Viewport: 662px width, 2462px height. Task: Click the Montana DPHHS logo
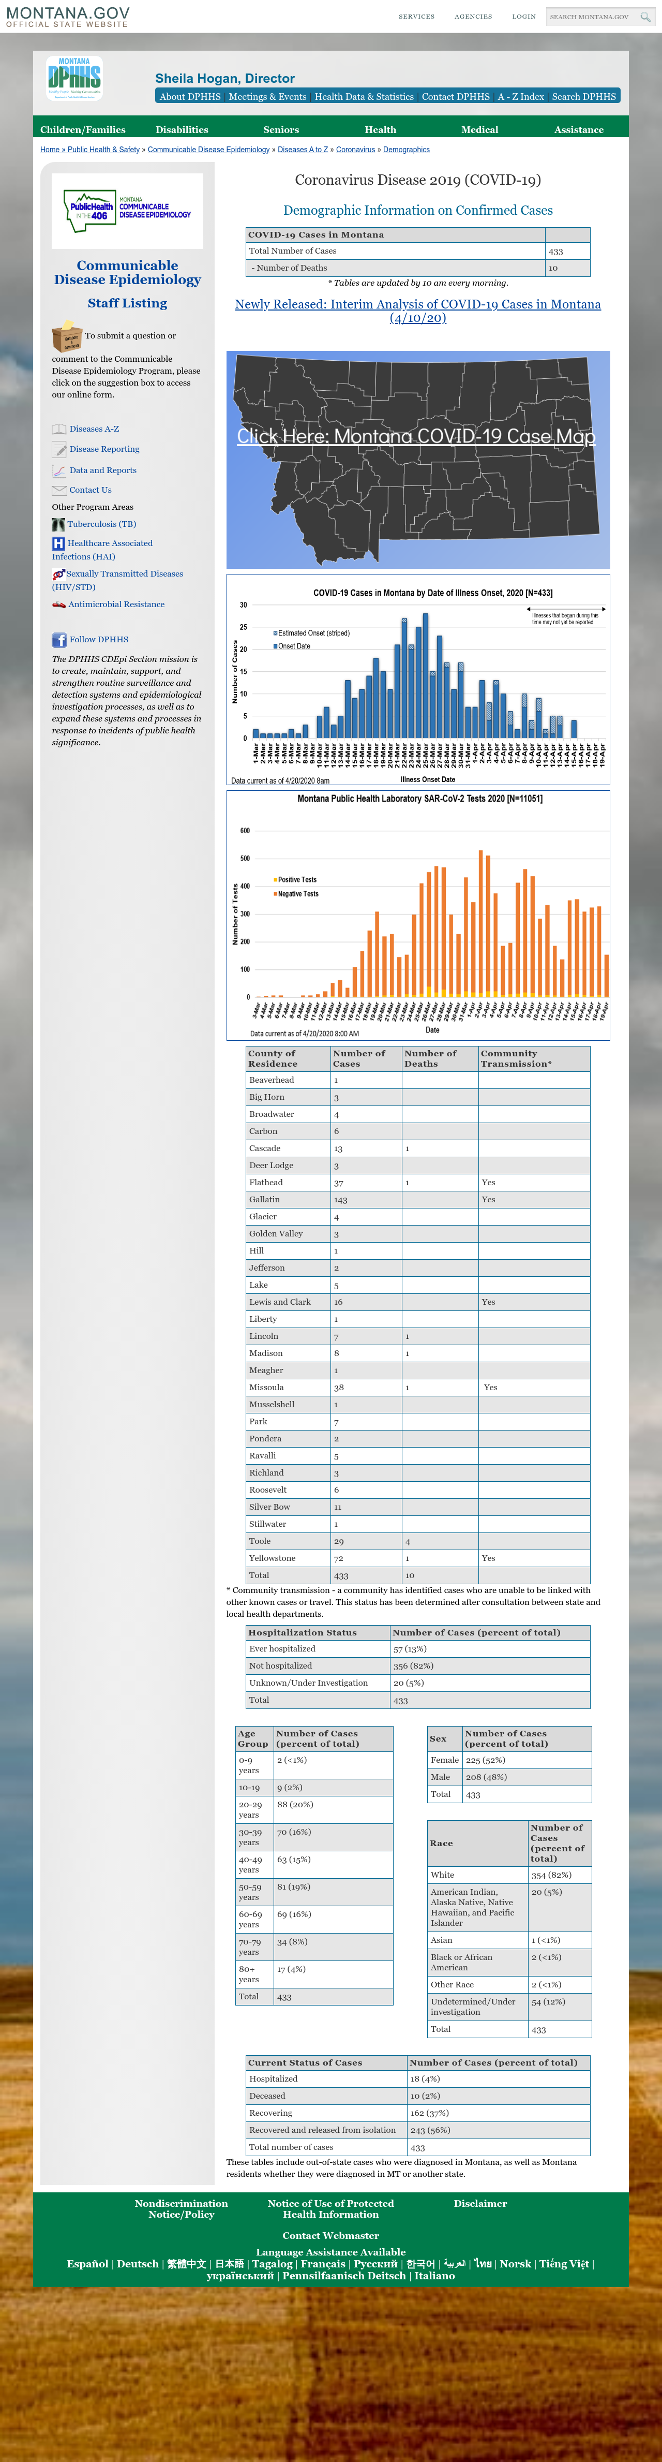74,78
